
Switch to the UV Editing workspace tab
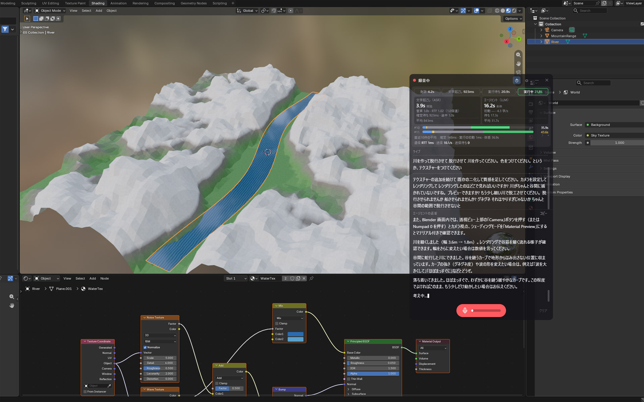tap(50, 3)
